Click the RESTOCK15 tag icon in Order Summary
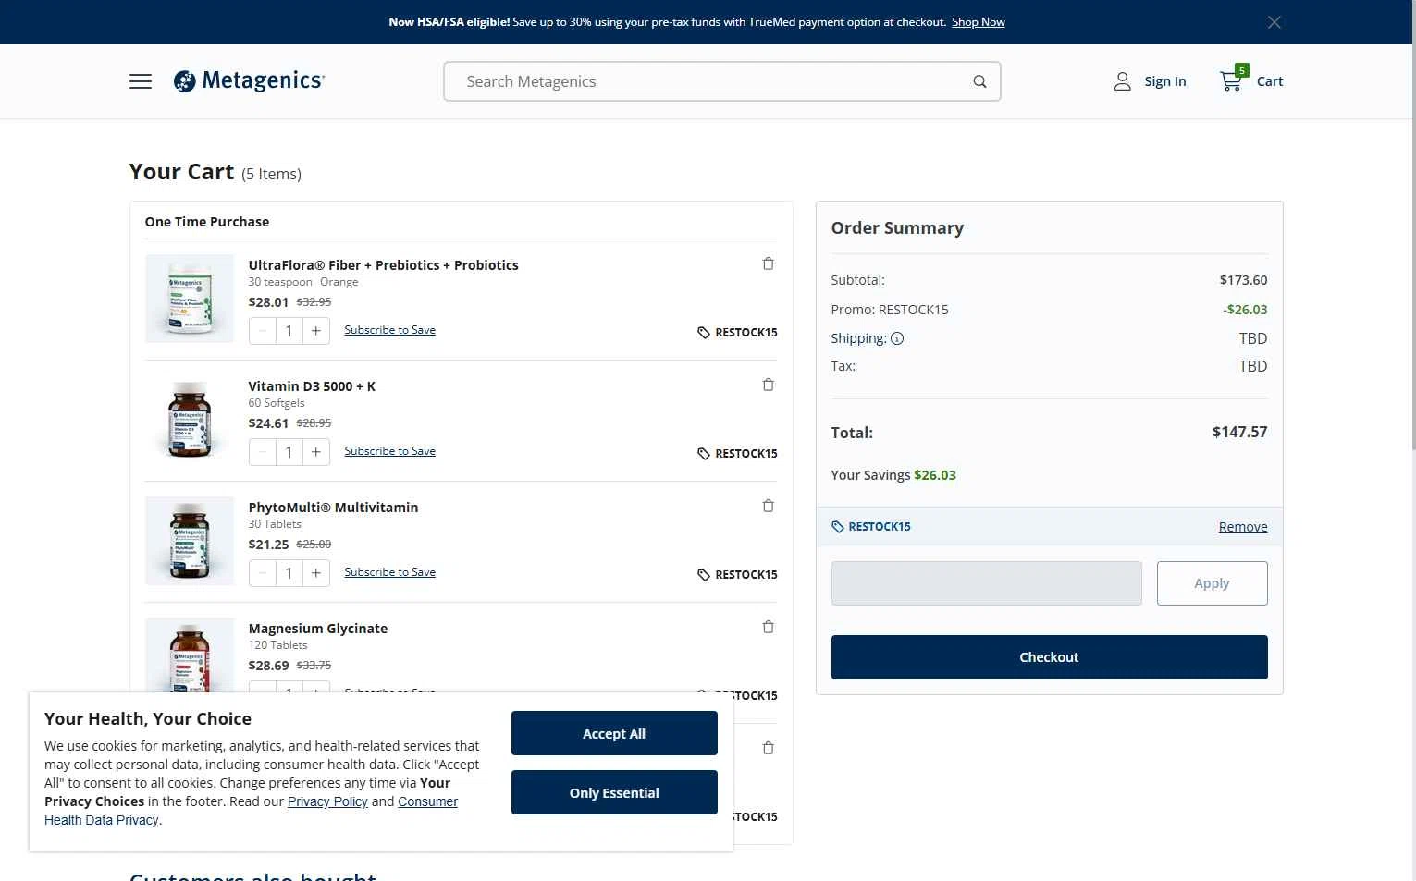Viewport: 1416px width, 881px height. [x=837, y=527]
